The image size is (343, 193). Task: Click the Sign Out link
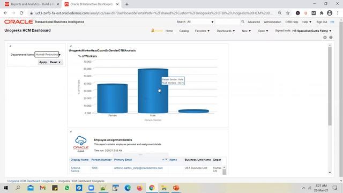(322, 22)
